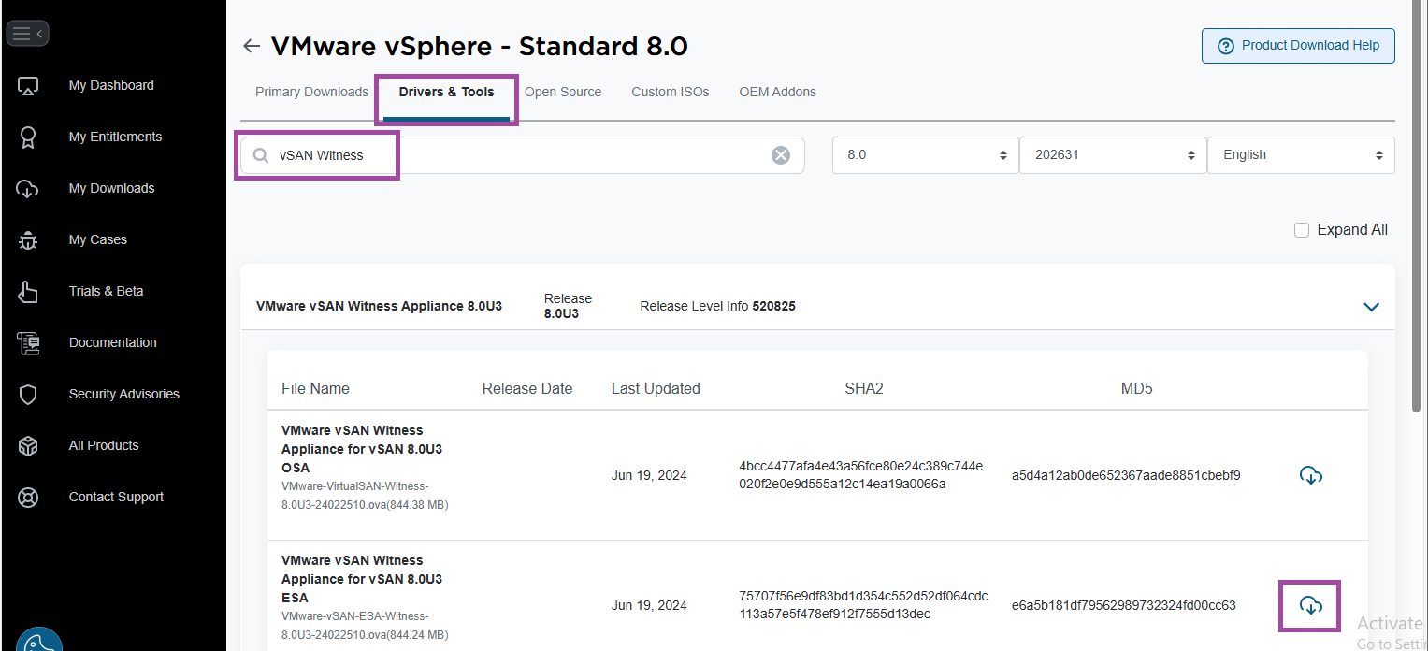Open the English language dropdown
The height and width of the screenshot is (651, 1428).
[x=1300, y=155]
